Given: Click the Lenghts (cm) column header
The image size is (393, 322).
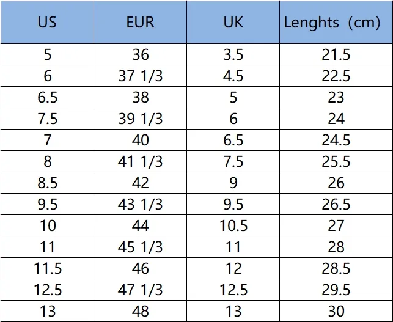Looking at the screenshot, I should (x=336, y=23).
